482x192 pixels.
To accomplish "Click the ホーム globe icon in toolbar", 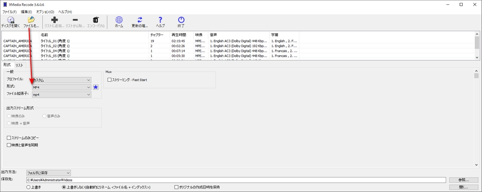I will [x=119, y=20].
